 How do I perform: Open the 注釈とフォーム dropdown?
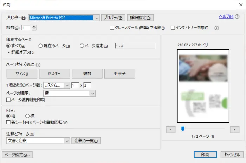66,141
